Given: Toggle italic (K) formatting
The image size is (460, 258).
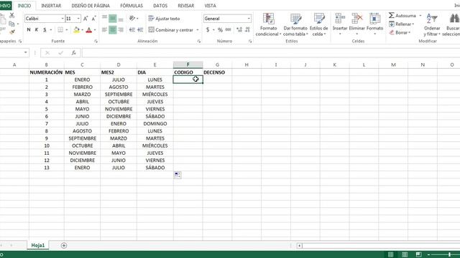Looking at the screenshot, I should [37, 30].
